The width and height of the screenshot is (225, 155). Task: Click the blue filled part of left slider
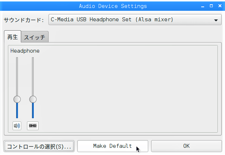point(17,110)
